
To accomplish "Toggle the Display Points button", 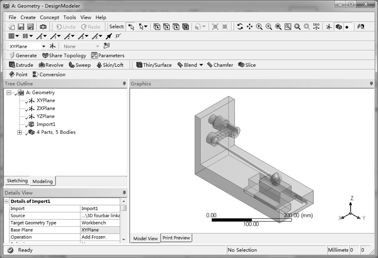I will coord(347,27).
